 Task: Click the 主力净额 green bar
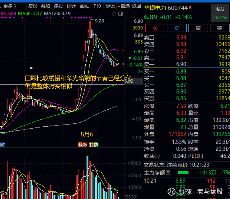183,173
